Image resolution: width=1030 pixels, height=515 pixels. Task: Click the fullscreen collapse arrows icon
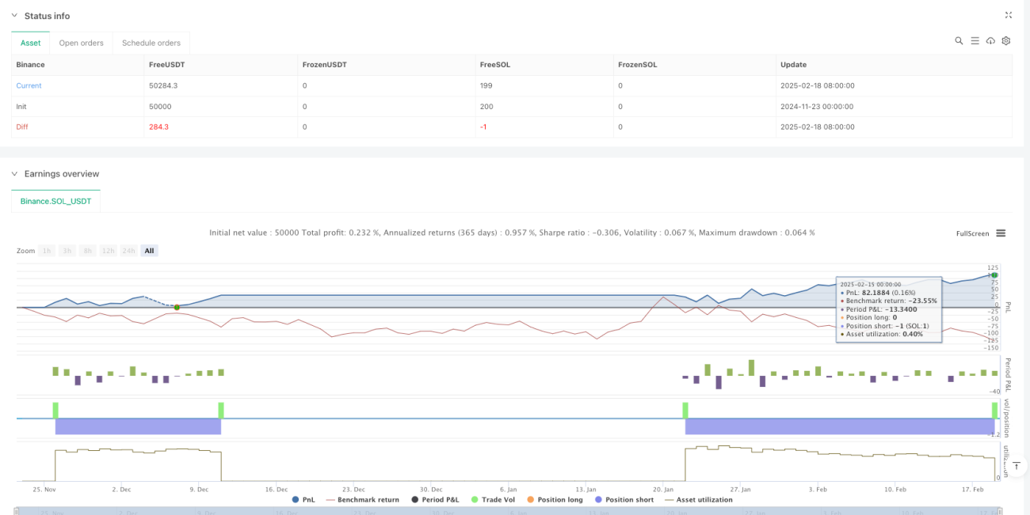[x=1009, y=15]
